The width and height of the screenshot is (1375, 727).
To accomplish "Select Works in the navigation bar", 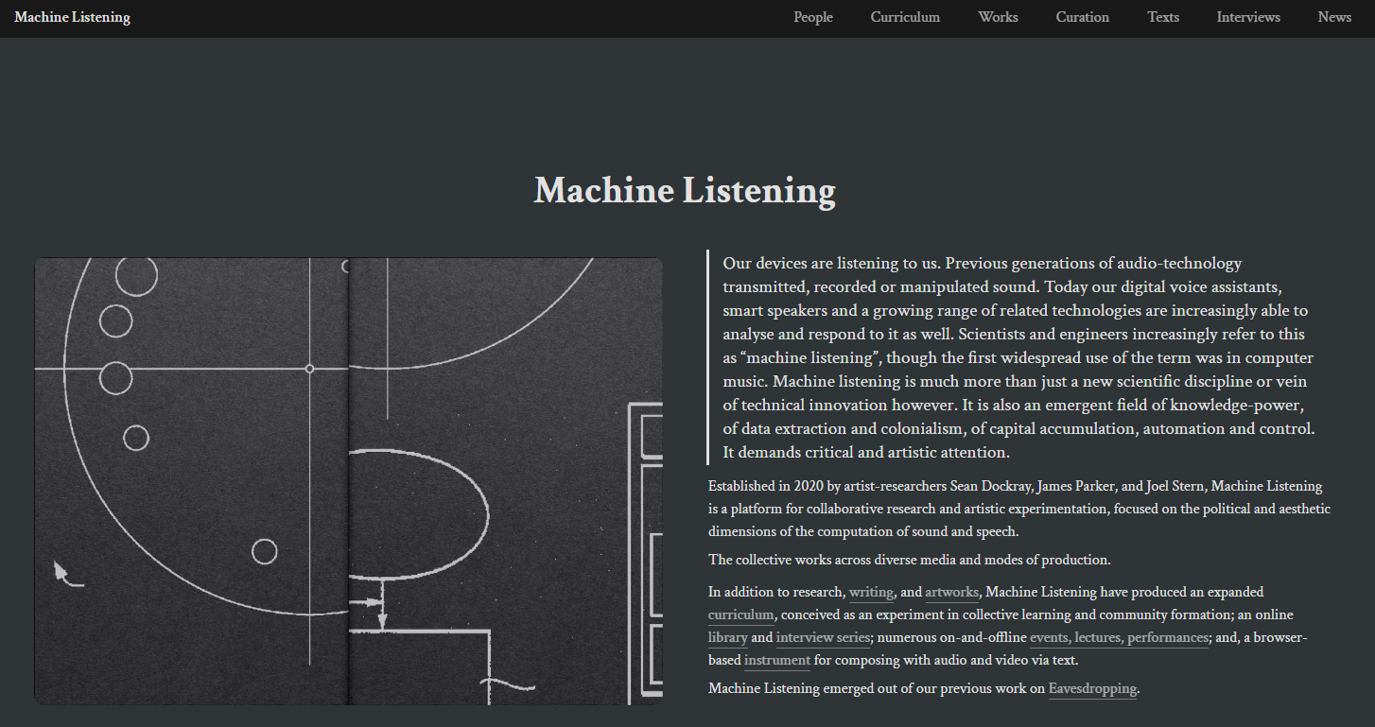I will (998, 17).
